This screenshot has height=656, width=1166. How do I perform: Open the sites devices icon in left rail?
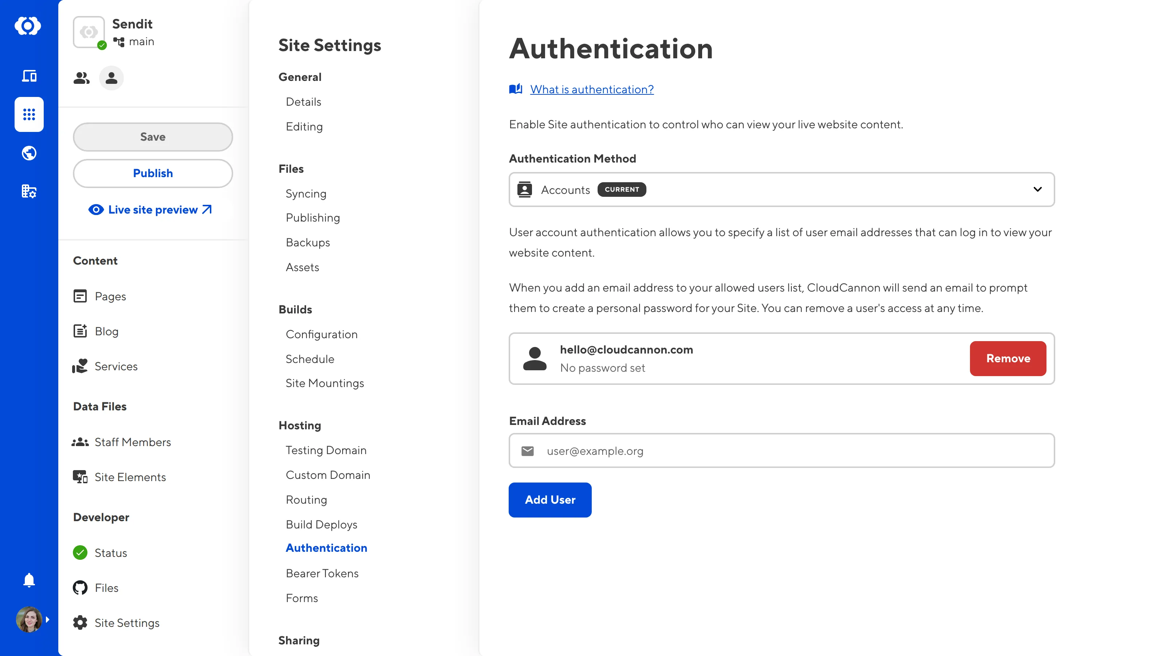point(29,75)
